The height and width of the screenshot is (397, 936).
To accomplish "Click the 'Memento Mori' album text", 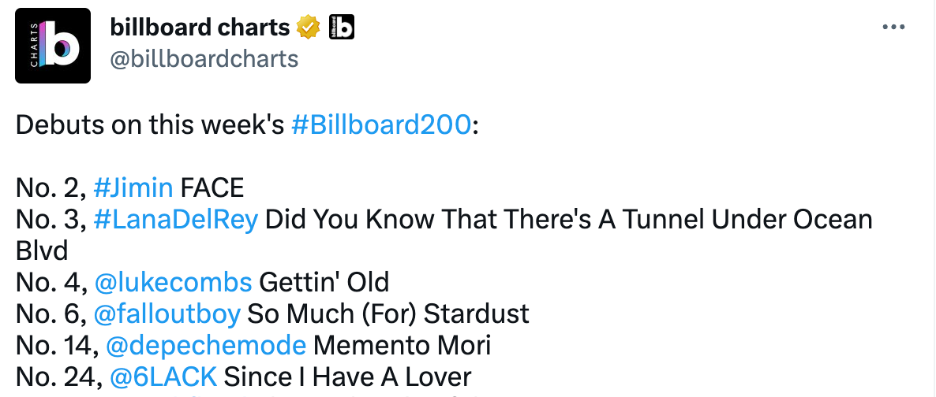I will click(x=402, y=345).
